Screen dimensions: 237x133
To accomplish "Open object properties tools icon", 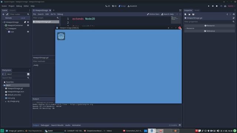I will click(x=234, y=18).
